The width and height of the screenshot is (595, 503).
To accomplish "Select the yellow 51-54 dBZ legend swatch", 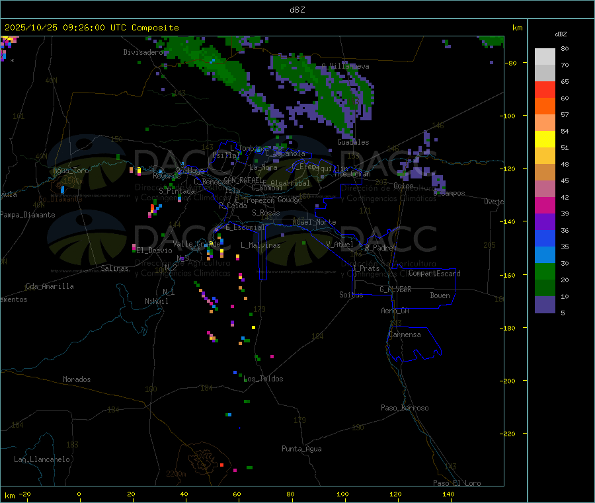I will (545, 139).
